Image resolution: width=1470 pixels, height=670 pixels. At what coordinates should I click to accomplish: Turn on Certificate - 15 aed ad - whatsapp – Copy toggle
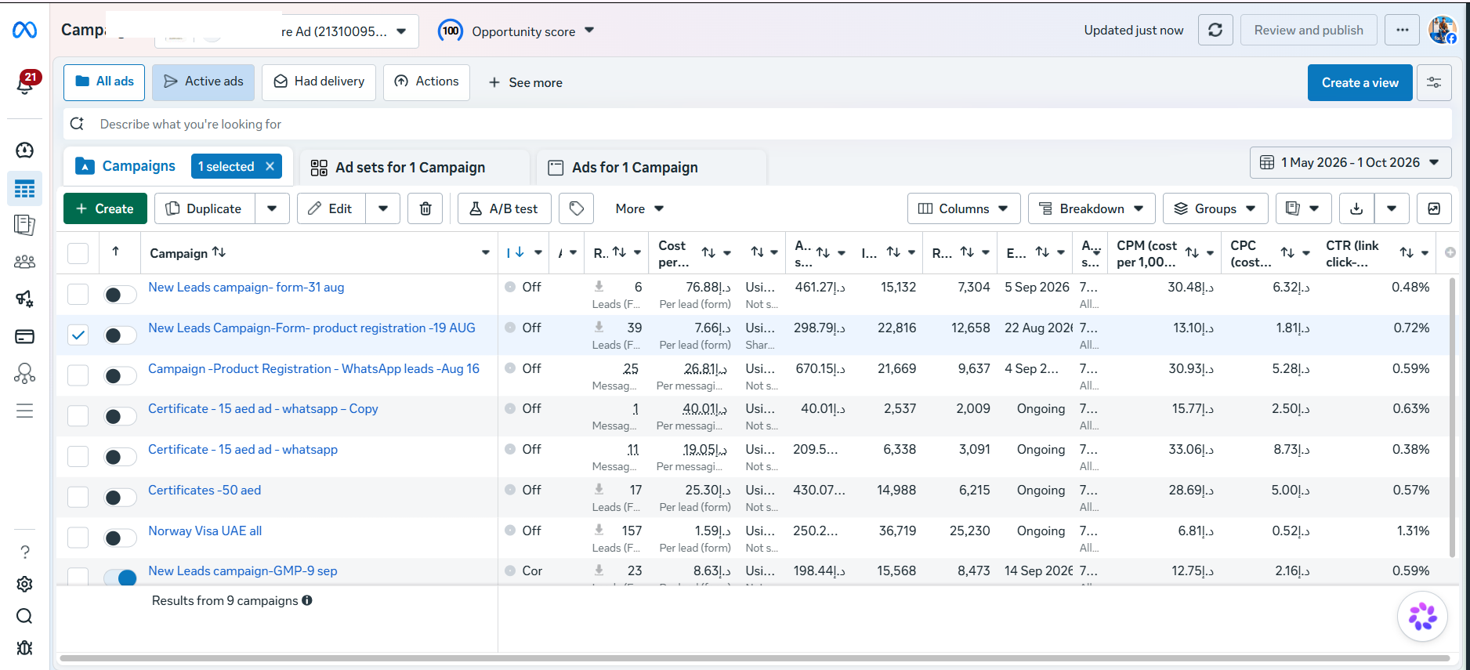[120, 416]
